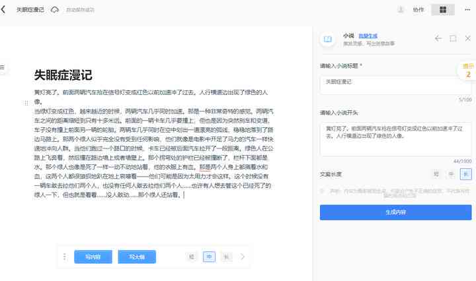The height and width of the screenshot is (281, 476).
Task: Click the document heading 失眠症漫记
Action: click(x=63, y=75)
